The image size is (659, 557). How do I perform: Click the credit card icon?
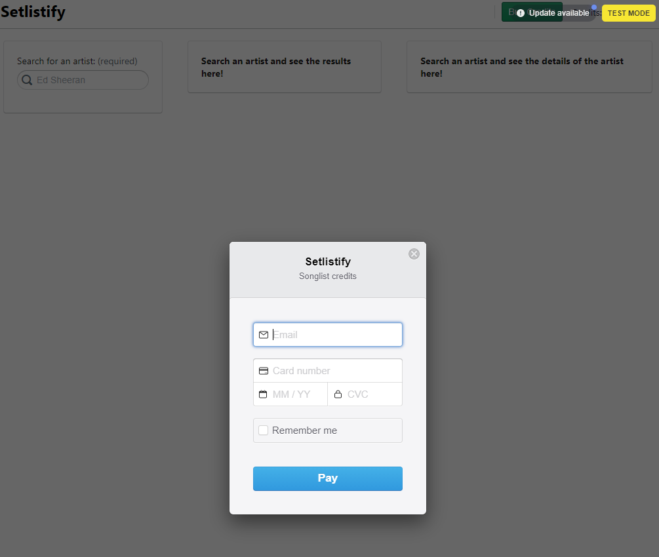point(264,371)
